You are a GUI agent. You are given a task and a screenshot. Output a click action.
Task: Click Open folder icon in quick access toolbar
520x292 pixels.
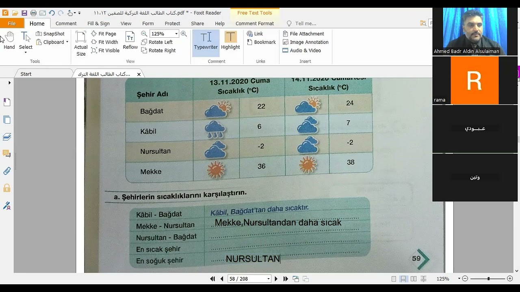click(15, 13)
